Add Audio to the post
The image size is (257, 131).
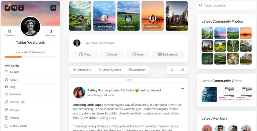click(112, 54)
